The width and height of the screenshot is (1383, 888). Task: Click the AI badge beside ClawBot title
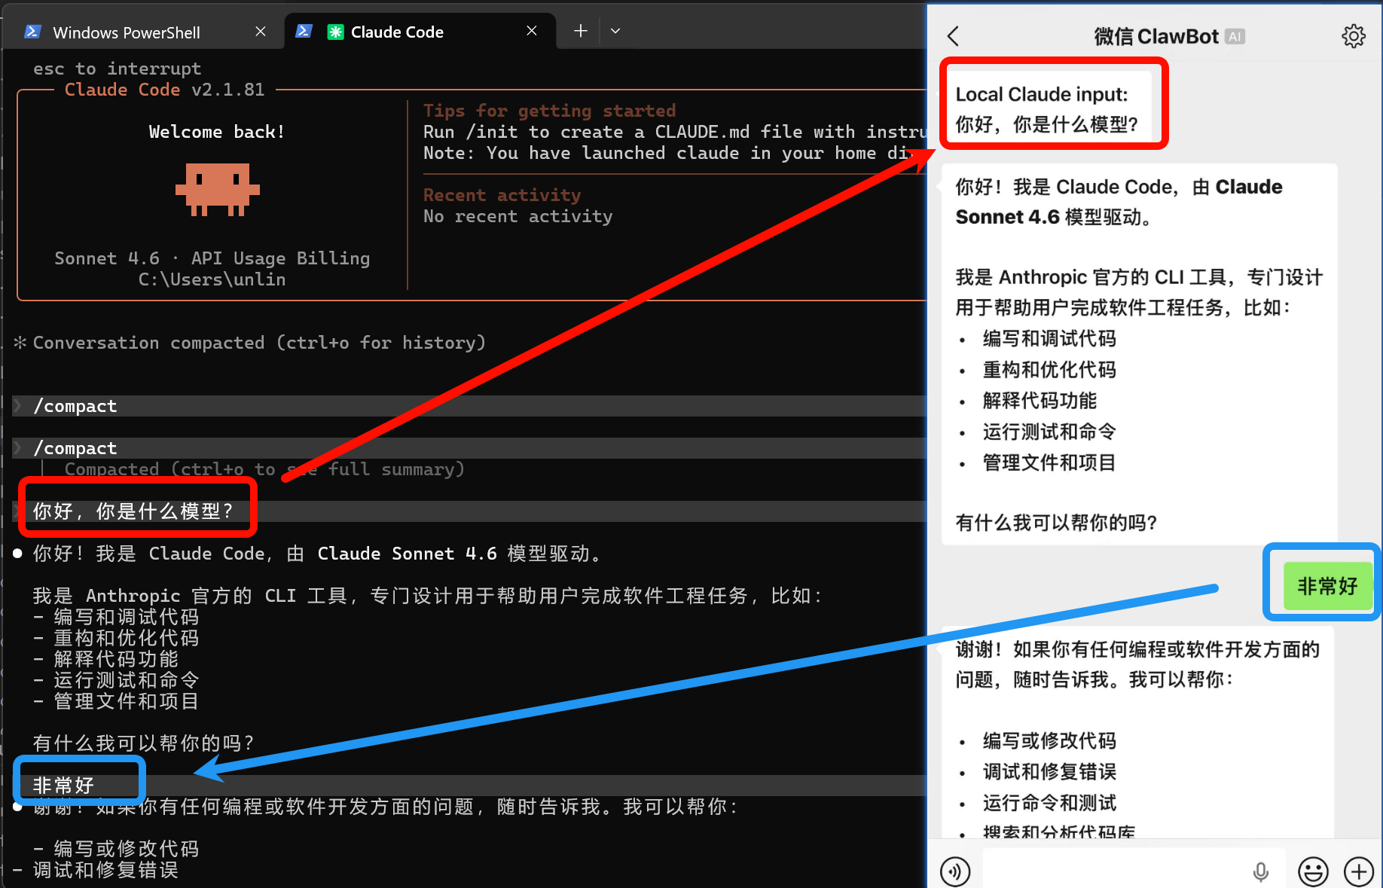click(x=1235, y=36)
